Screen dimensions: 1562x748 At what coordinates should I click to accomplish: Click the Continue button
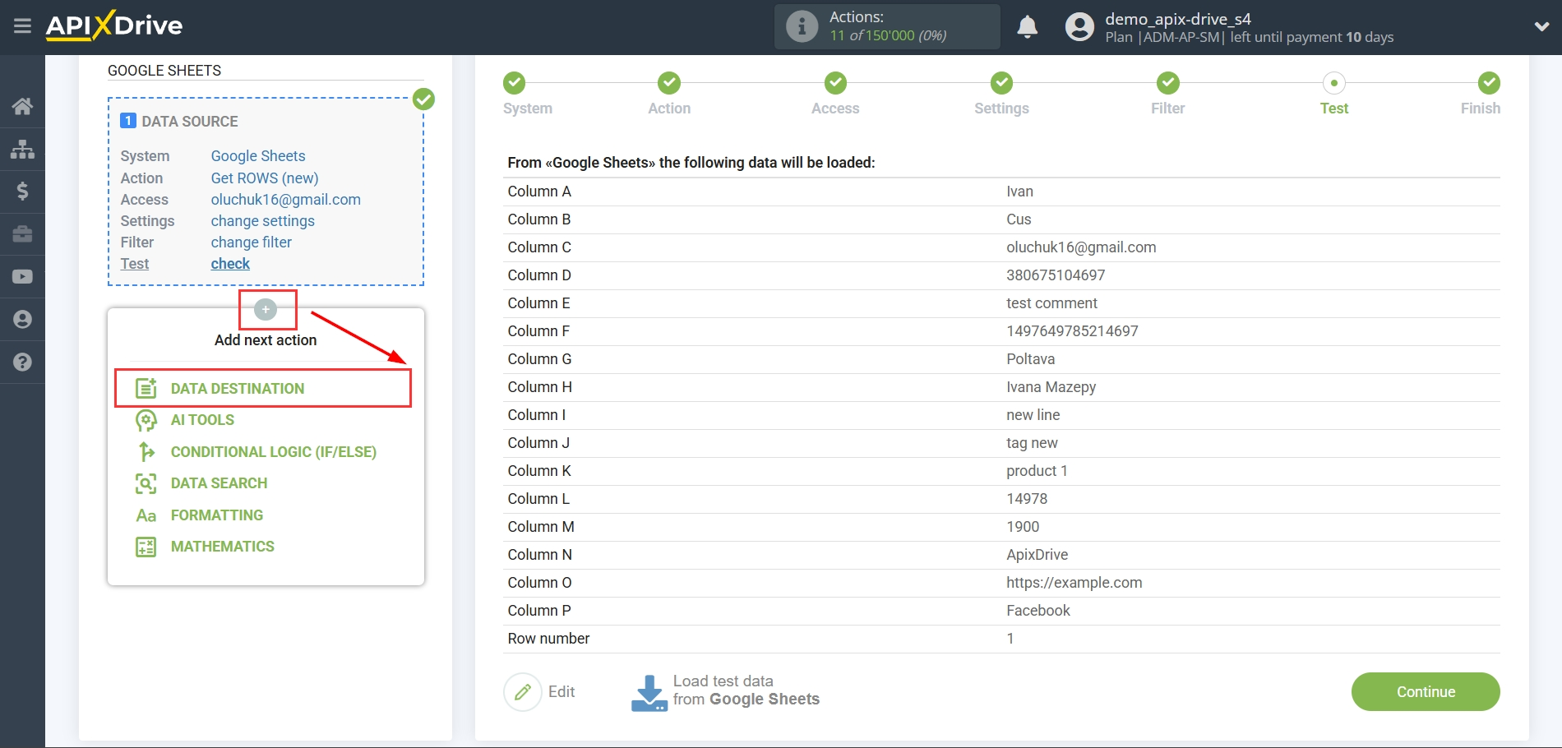(1426, 692)
